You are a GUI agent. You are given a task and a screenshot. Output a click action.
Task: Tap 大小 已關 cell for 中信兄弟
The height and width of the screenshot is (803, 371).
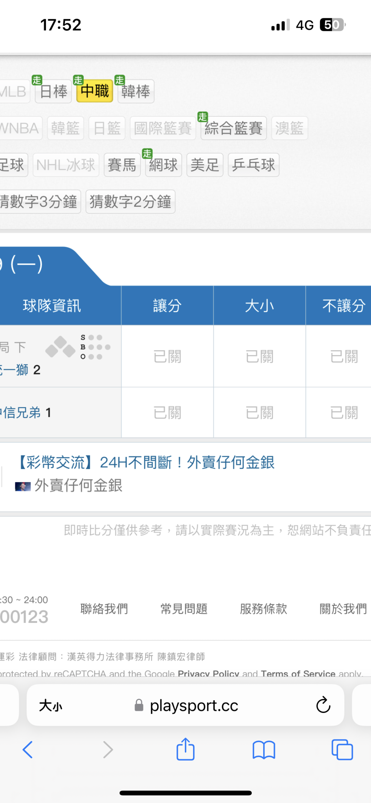tap(259, 412)
